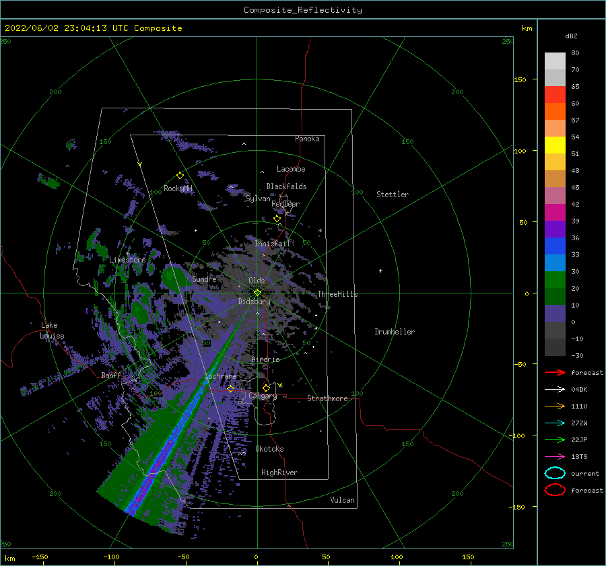This screenshot has height=566, width=606.
Task: Click the red forecast ellipse legend icon
Action: pyautogui.click(x=555, y=490)
